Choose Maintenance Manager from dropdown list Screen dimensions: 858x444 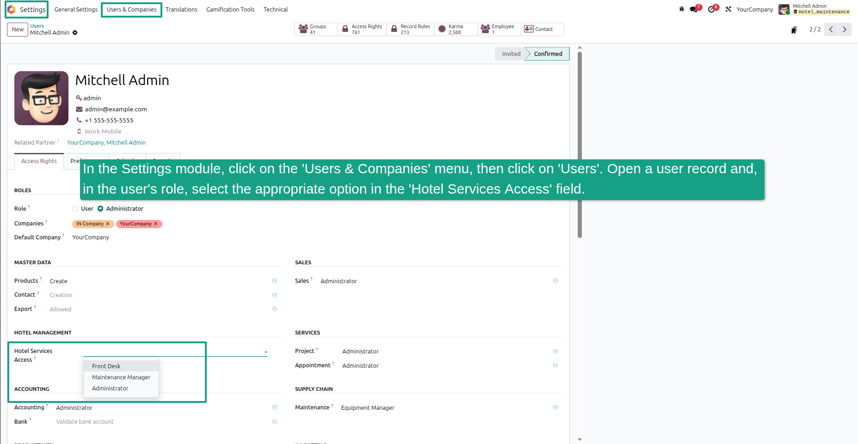click(121, 377)
